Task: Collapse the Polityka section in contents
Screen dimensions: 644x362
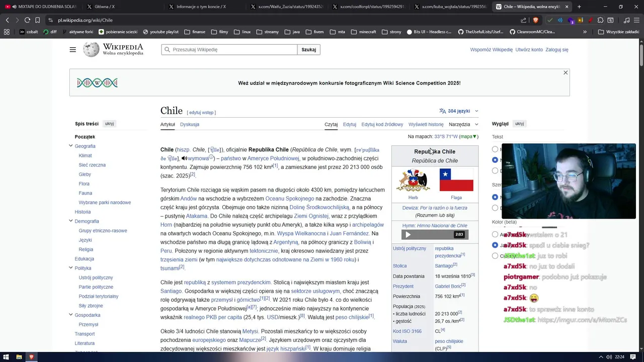Action: coord(70,268)
